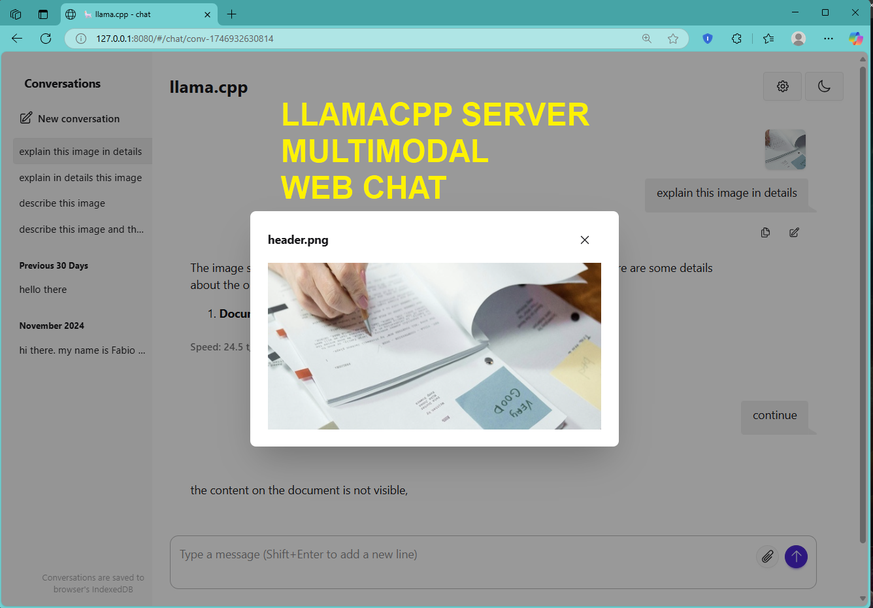Screen dimensions: 873x608
Task: Open 'explain this image in details' conversation
Action: [82, 151]
